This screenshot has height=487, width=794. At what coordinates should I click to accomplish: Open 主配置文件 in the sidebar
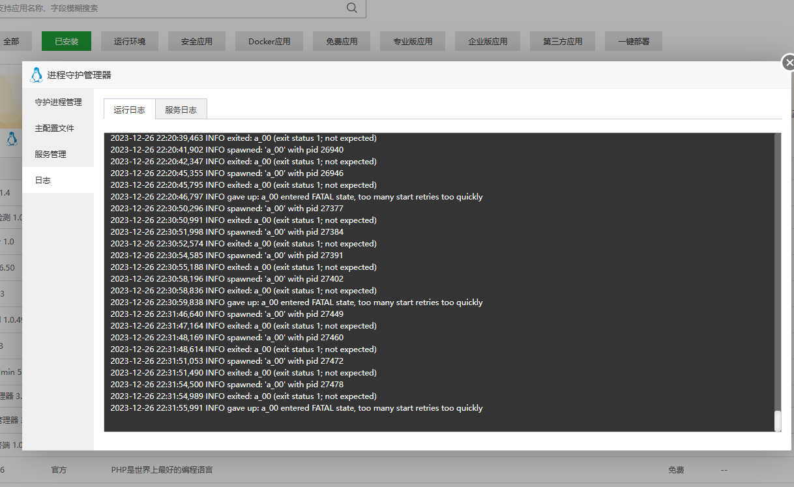pyautogui.click(x=58, y=128)
